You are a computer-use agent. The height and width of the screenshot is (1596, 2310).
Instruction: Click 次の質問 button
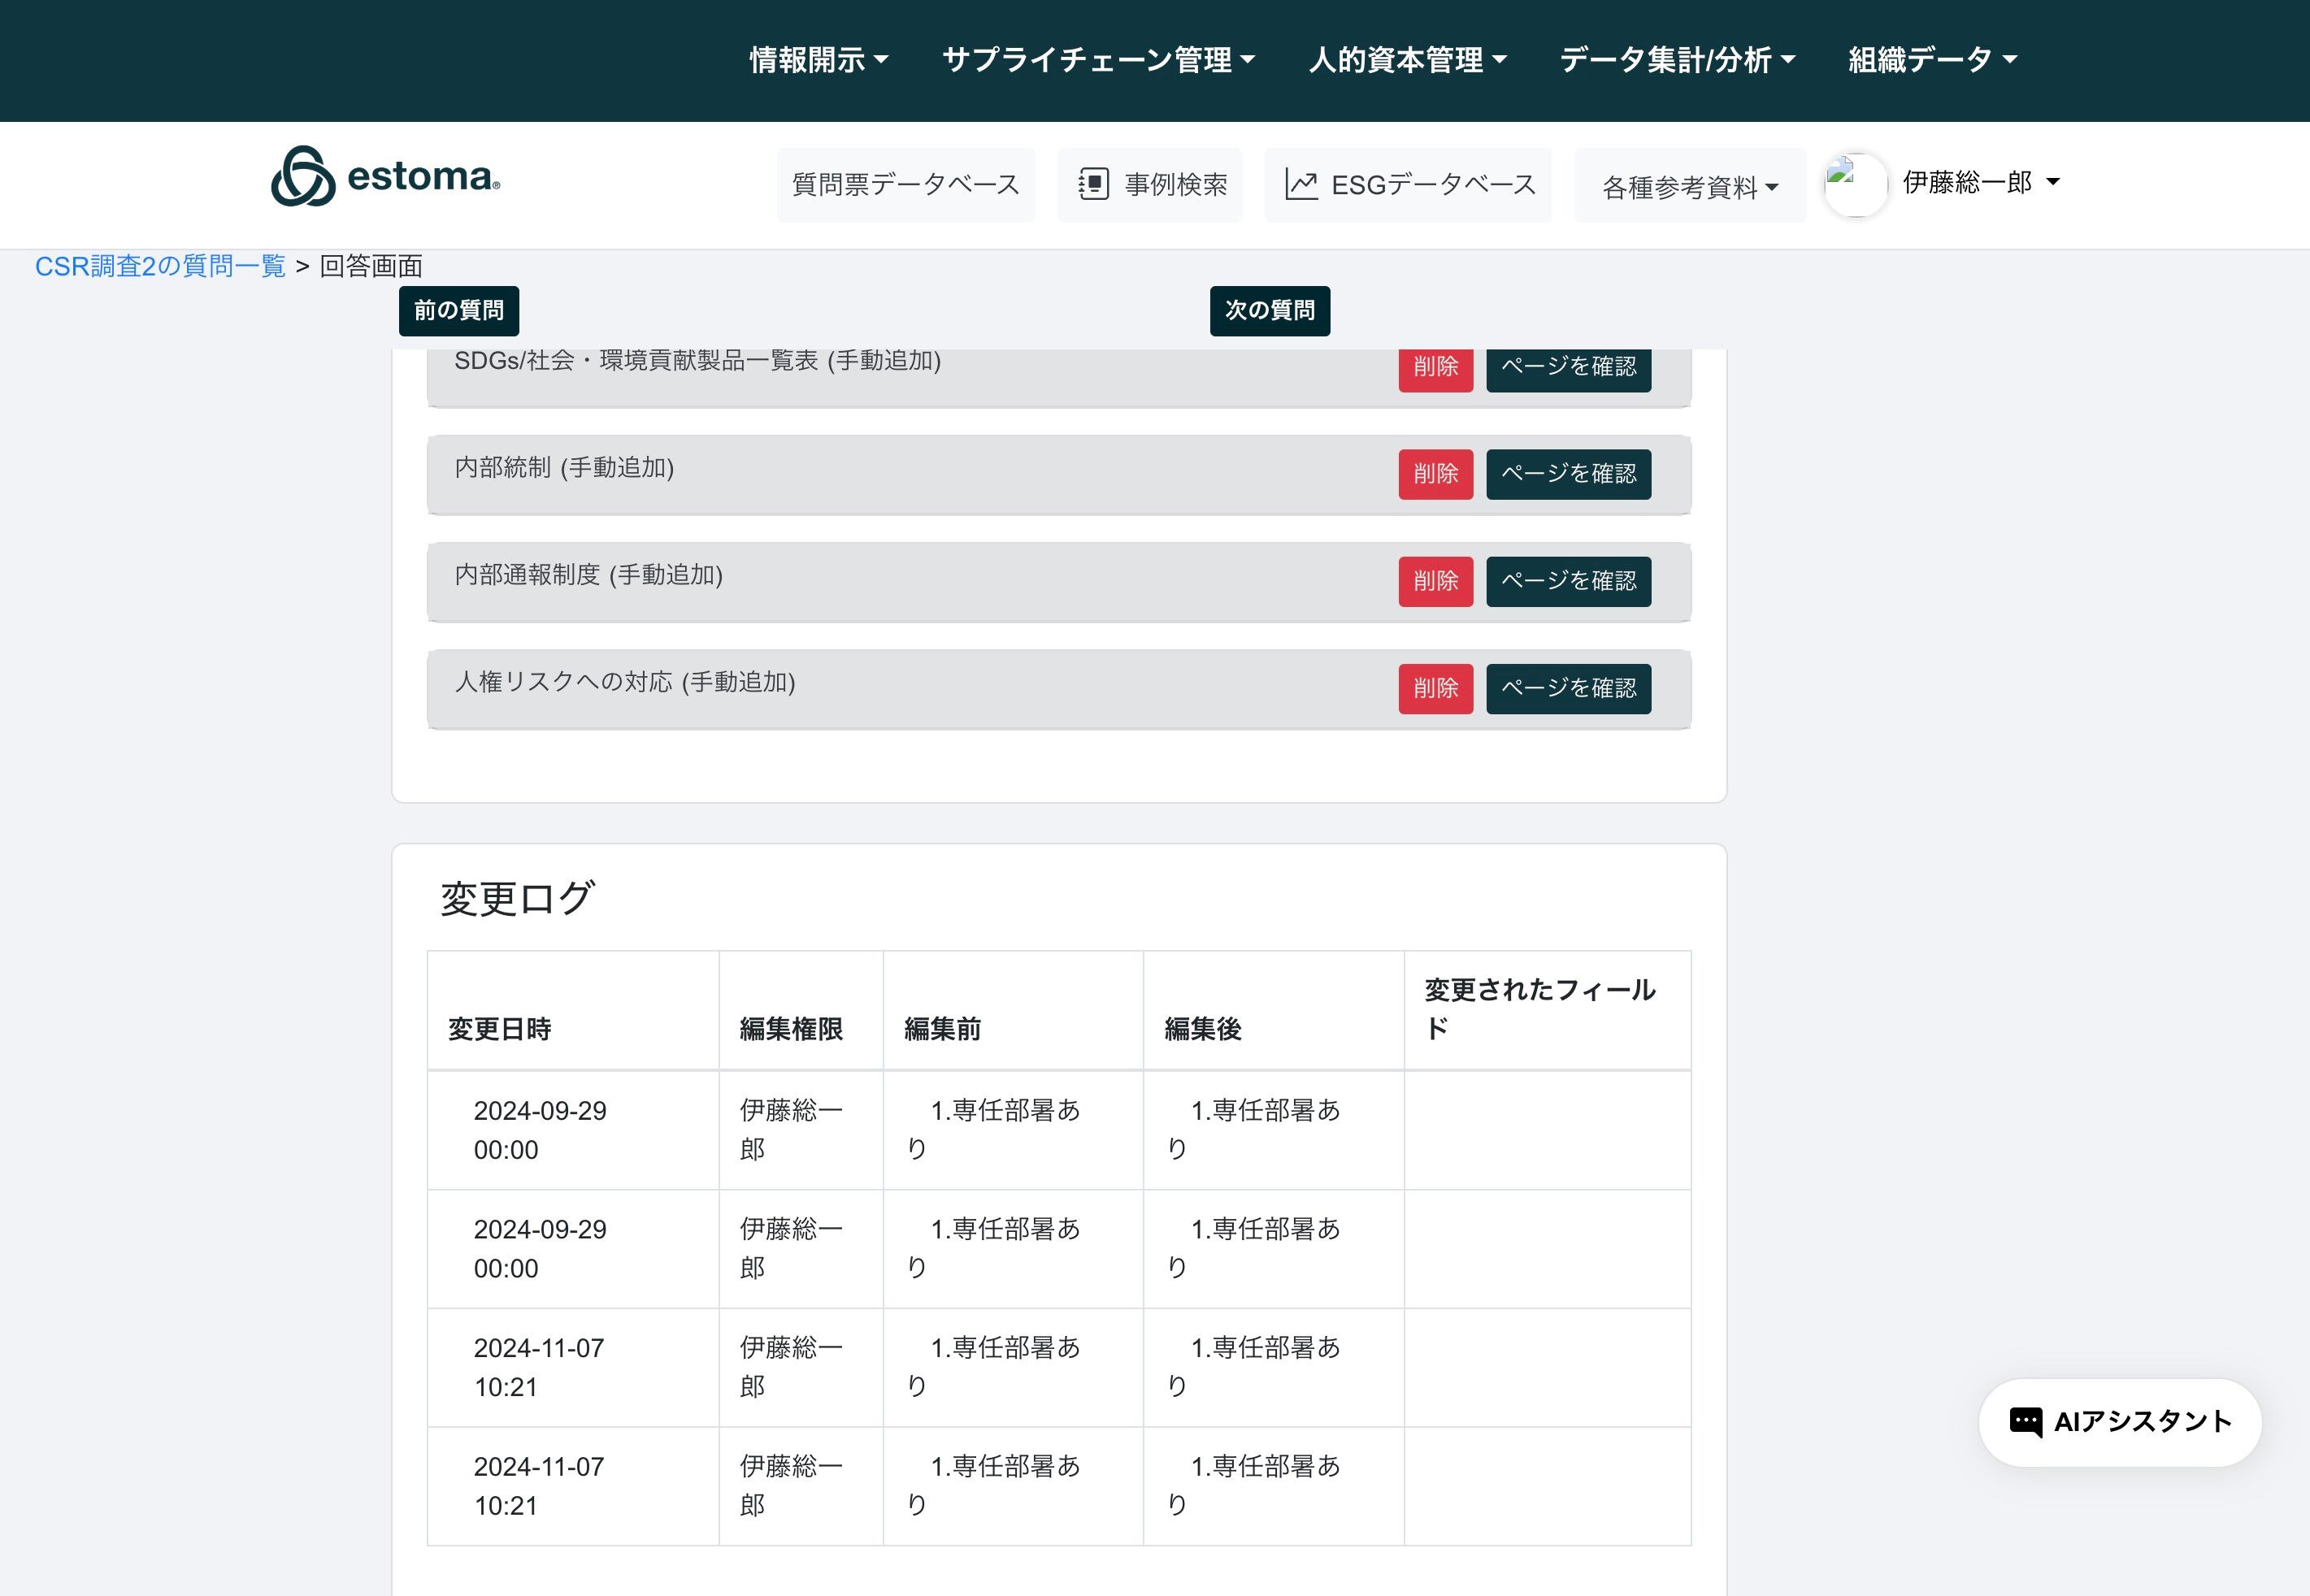1269,310
